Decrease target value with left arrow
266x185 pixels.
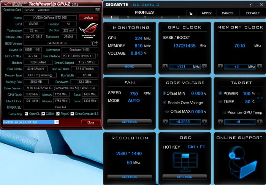click(x=220, y=122)
